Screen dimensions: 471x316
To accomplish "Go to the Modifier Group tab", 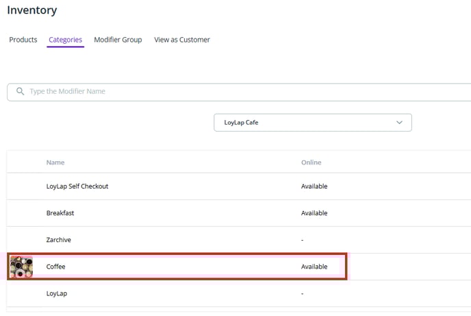I will [118, 40].
